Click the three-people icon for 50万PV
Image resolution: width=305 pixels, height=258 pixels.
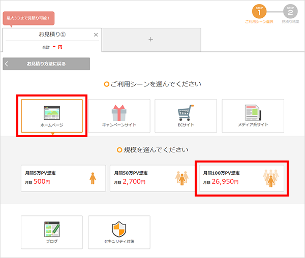[x=182, y=178]
